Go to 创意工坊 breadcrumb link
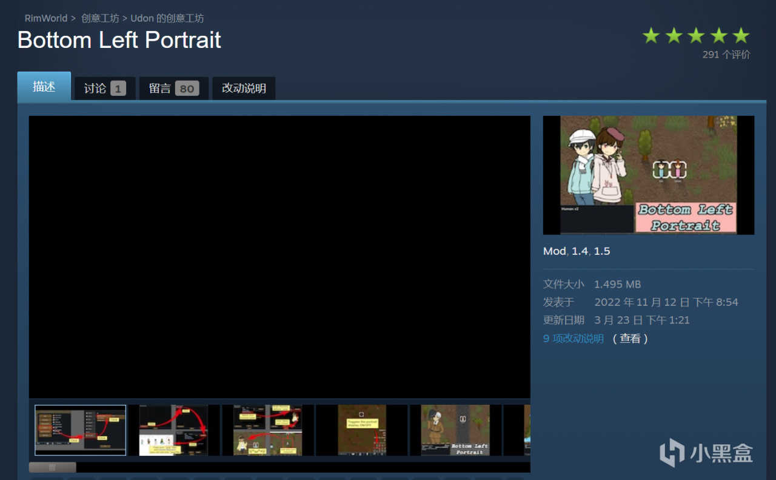 click(x=100, y=18)
